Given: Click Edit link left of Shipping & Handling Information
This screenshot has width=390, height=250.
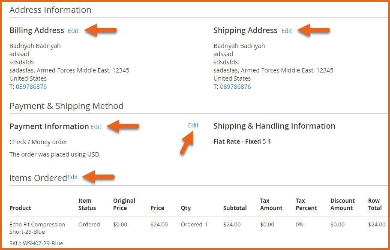Looking at the screenshot, I should click(x=193, y=125).
